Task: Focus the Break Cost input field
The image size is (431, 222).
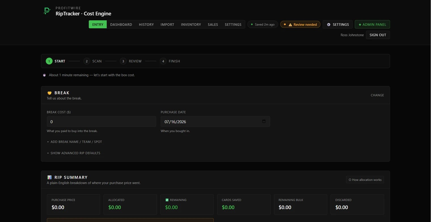Action: pos(102,122)
